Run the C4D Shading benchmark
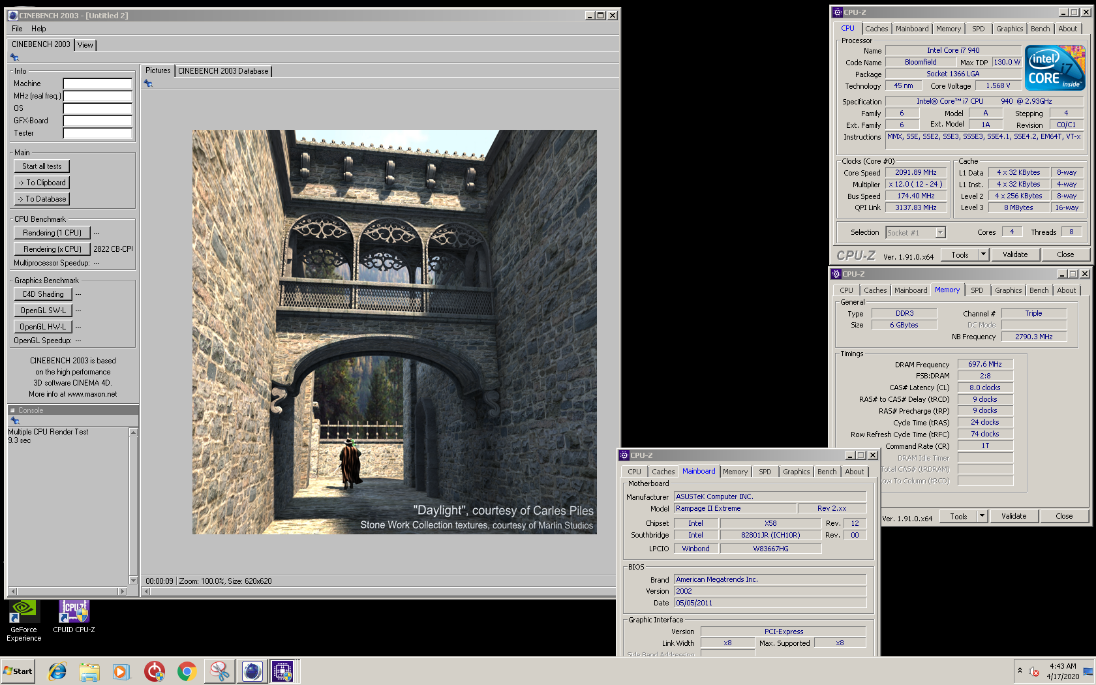1096x685 pixels. tap(43, 294)
